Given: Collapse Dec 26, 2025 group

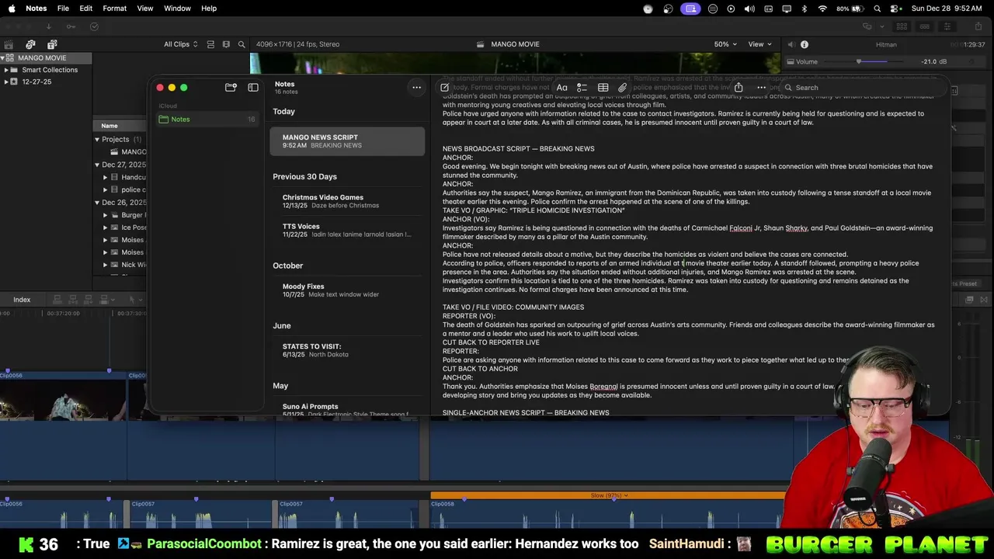Looking at the screenshot, I should coord(97,203).
